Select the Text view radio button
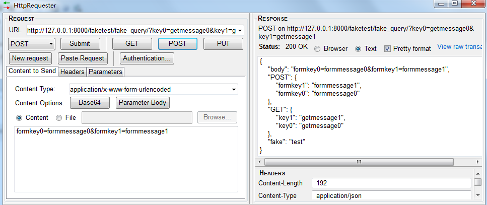 point(359,49)
